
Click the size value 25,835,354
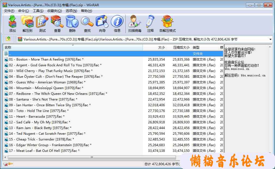[x=156, y=60]
